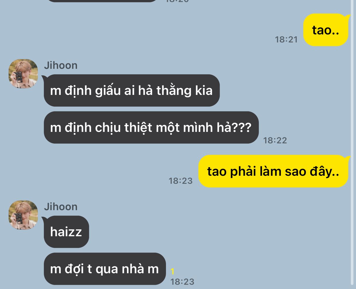The height and width of the screenshot is (289, 356).
Task: Tap the Jihoon name above the 'haizz' bubble
Action: (61, 207)
